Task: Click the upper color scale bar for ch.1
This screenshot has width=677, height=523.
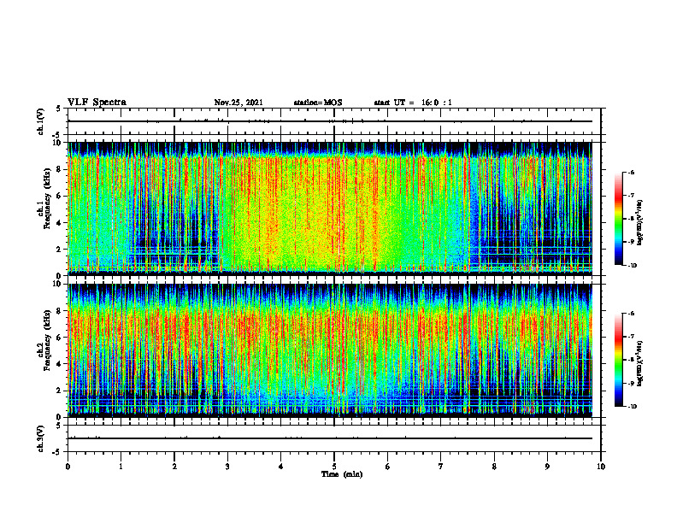Action: [x=618, y=219]
